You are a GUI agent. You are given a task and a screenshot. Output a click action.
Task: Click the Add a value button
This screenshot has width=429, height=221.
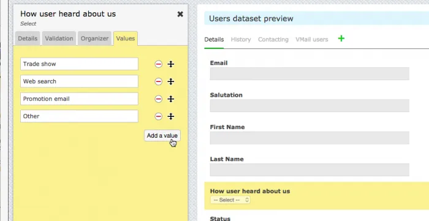[162, 135]
